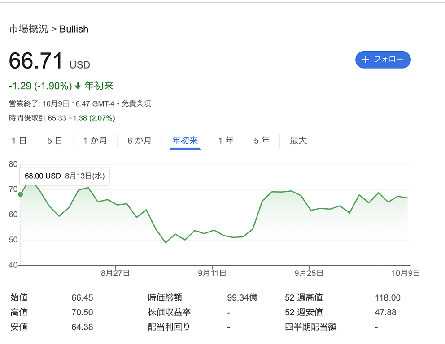This screenshot has width=445, height=344.
Task: Click the 10月9日 date label on the axis
Action: click(x=406, y=273)
